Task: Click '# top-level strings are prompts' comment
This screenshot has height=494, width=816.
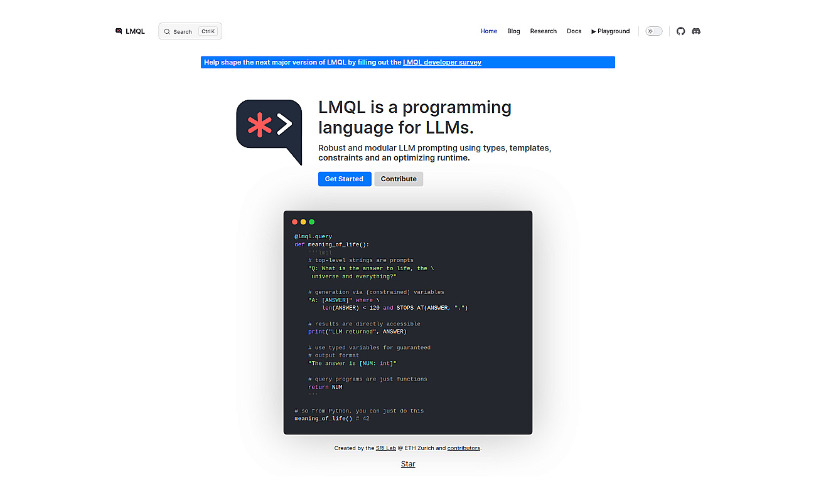Action: (x=361, y=260)
